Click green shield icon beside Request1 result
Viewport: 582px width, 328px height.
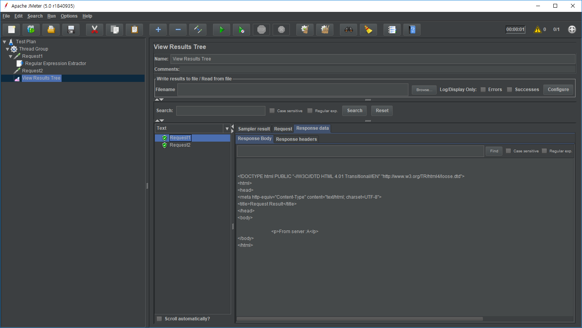[x=165, y=138]
